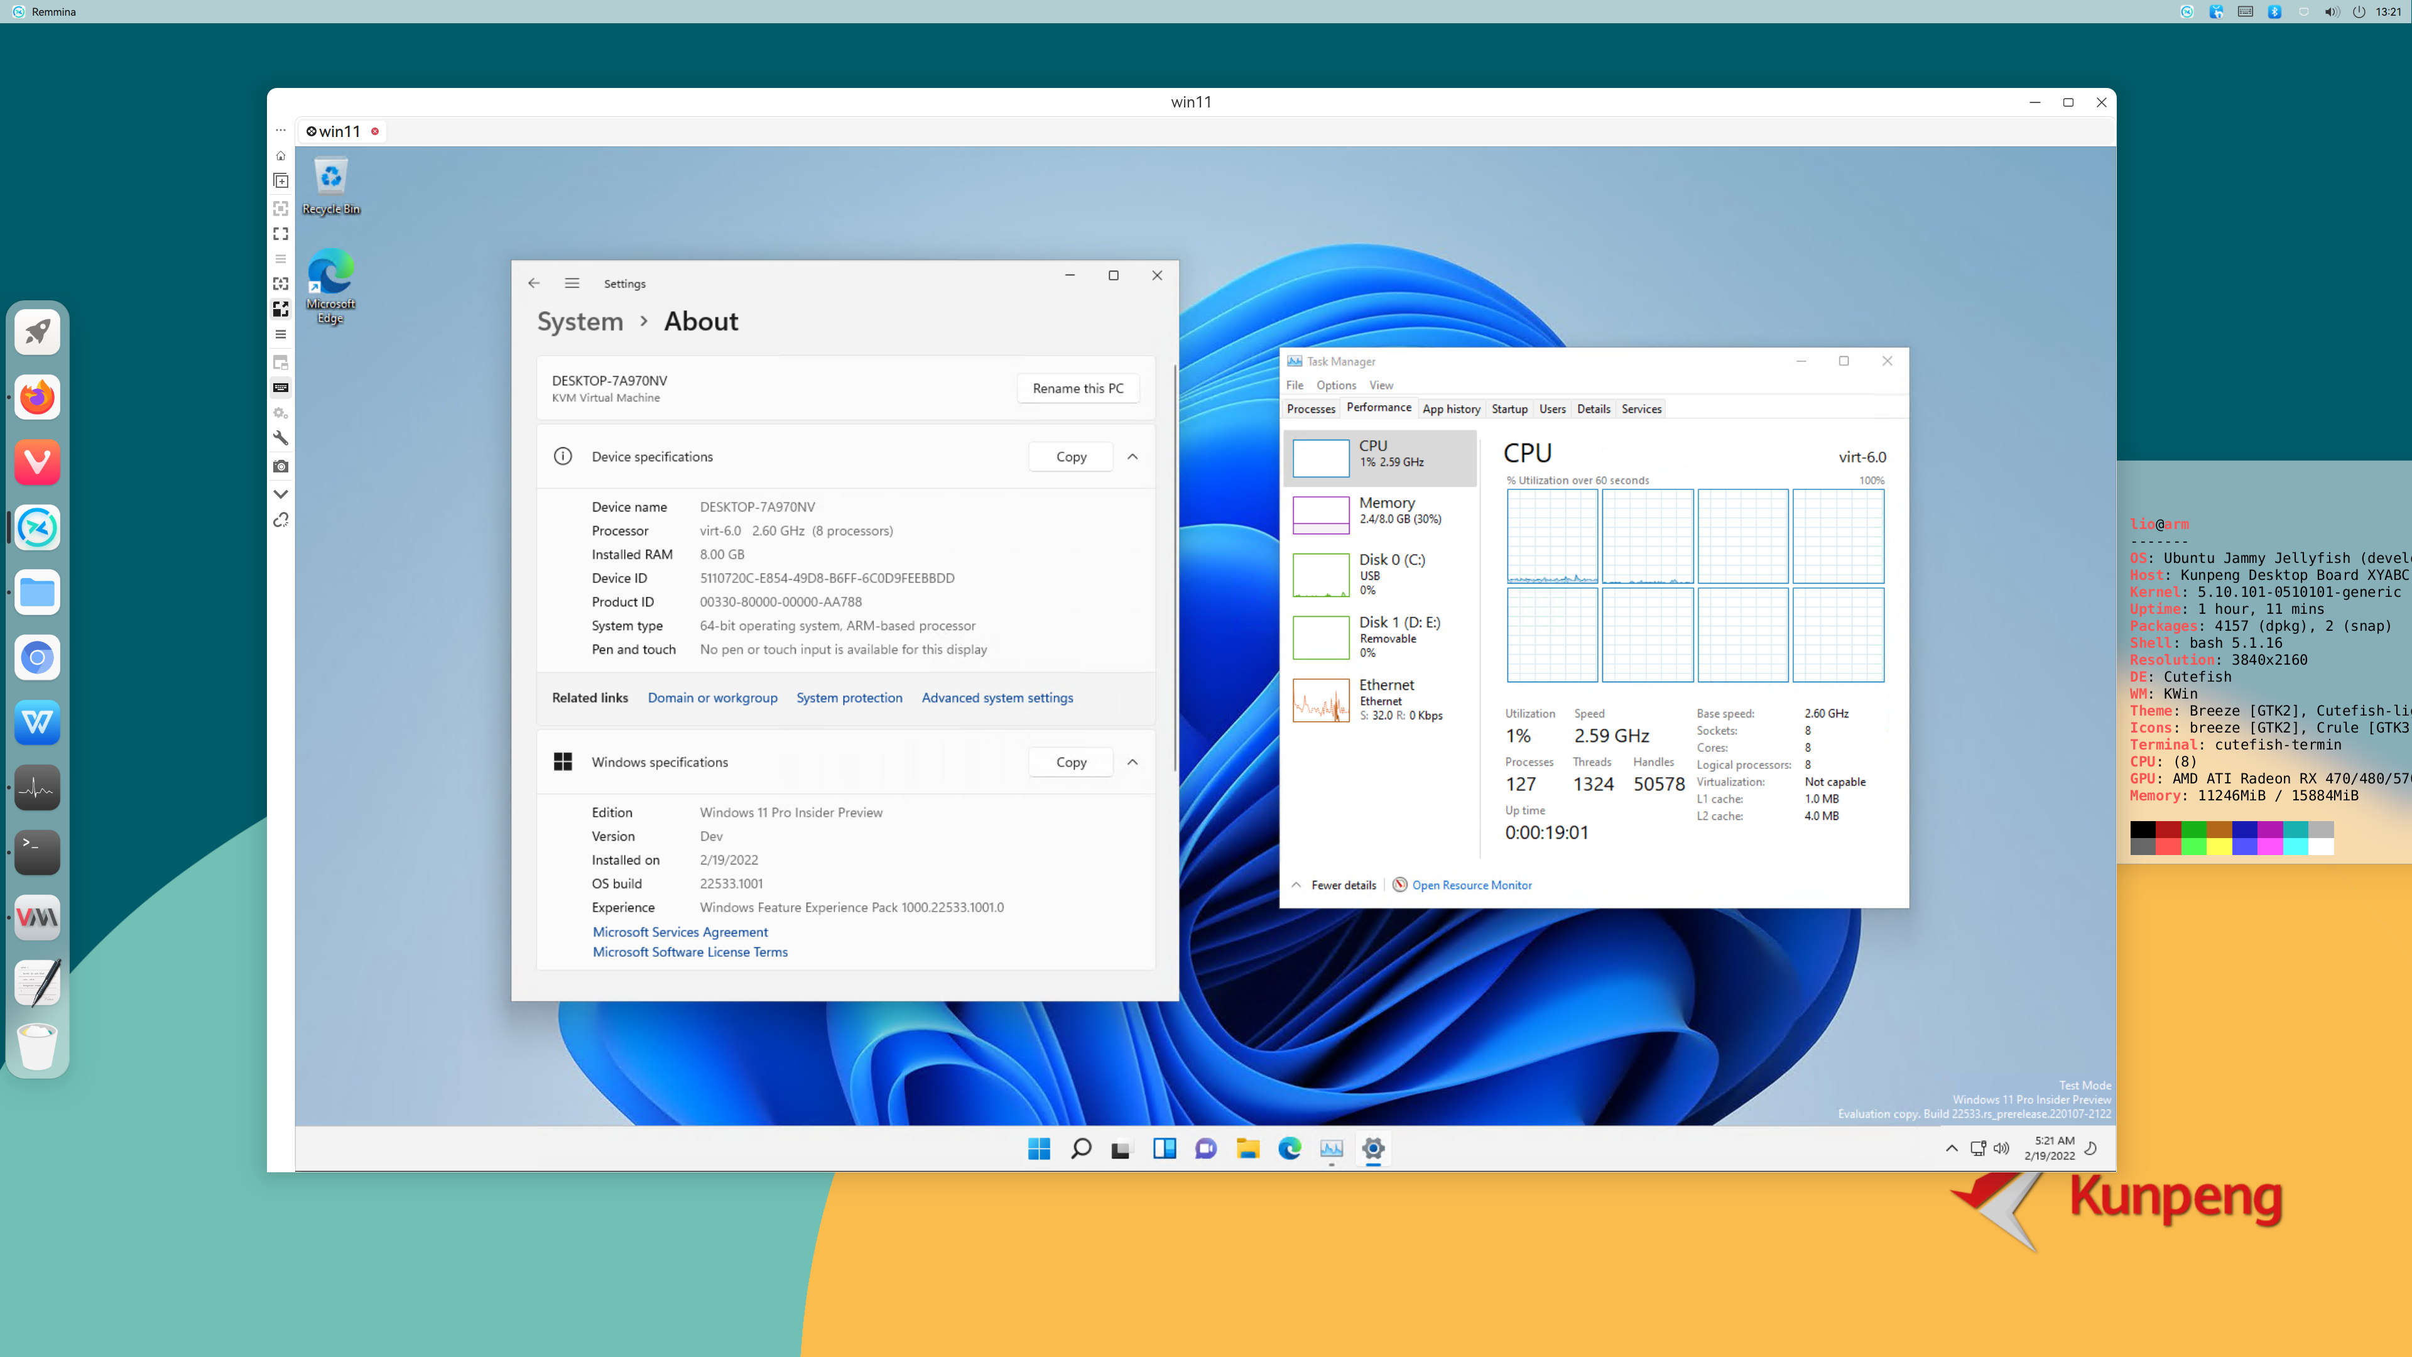Open Resource Monitor link
The width and height of the screenshot is (2412, 1357).
coord(1462,885)
